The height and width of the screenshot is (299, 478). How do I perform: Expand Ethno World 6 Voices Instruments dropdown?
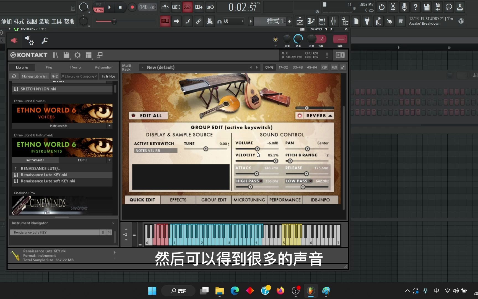pos(110,126)
